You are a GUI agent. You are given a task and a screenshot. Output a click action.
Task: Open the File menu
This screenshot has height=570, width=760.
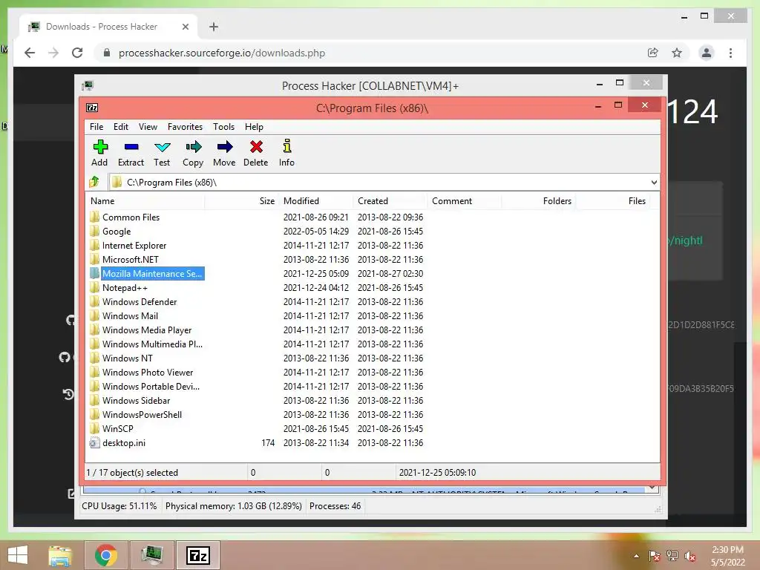tap(96, 126)
